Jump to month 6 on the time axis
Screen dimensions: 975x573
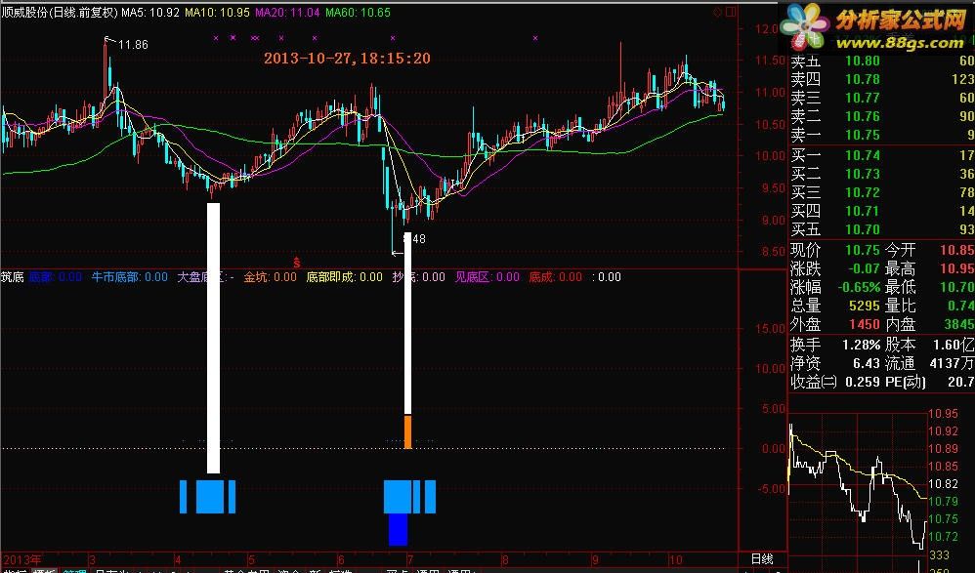340,560
